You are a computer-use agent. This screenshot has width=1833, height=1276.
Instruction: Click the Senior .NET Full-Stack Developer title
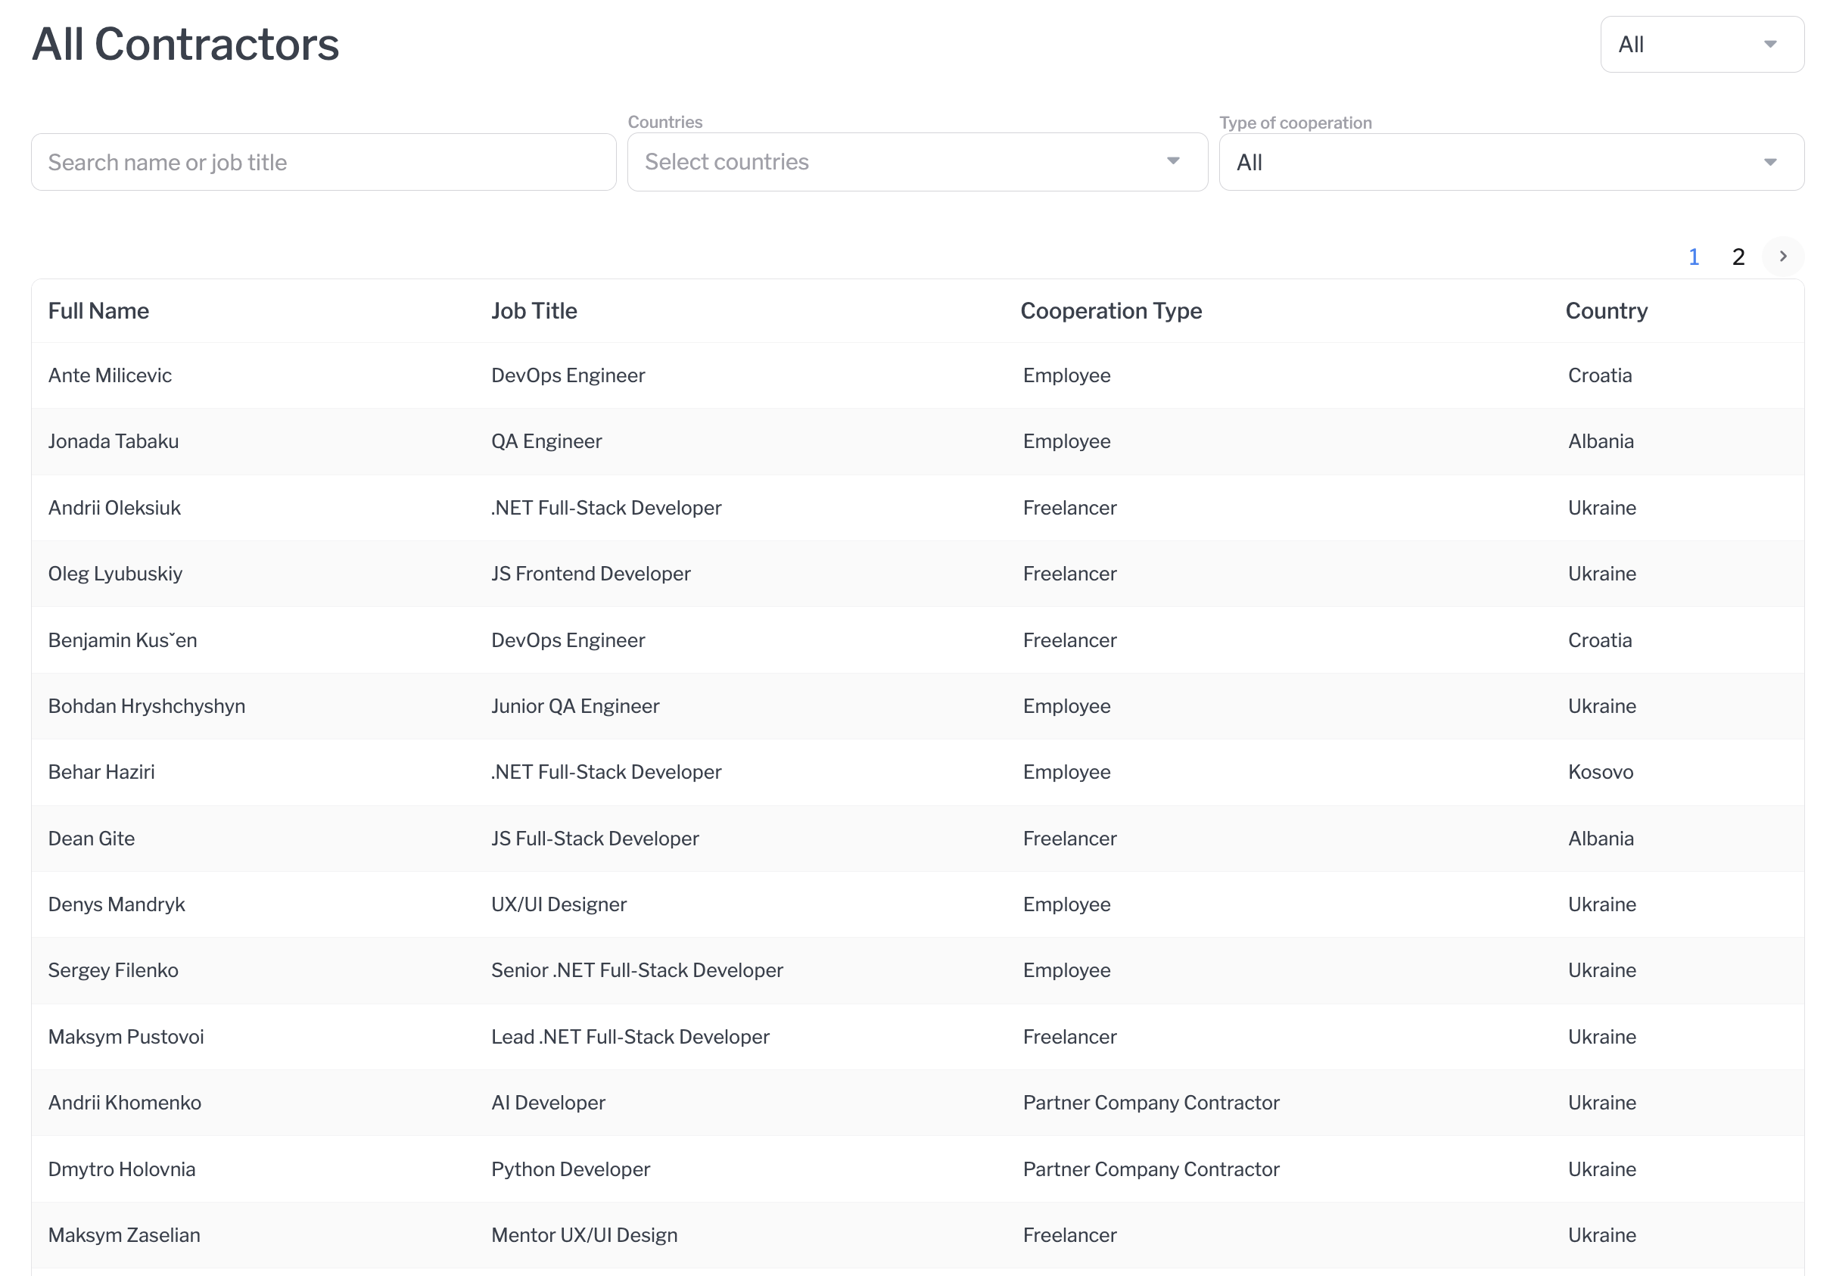[637, 970]
